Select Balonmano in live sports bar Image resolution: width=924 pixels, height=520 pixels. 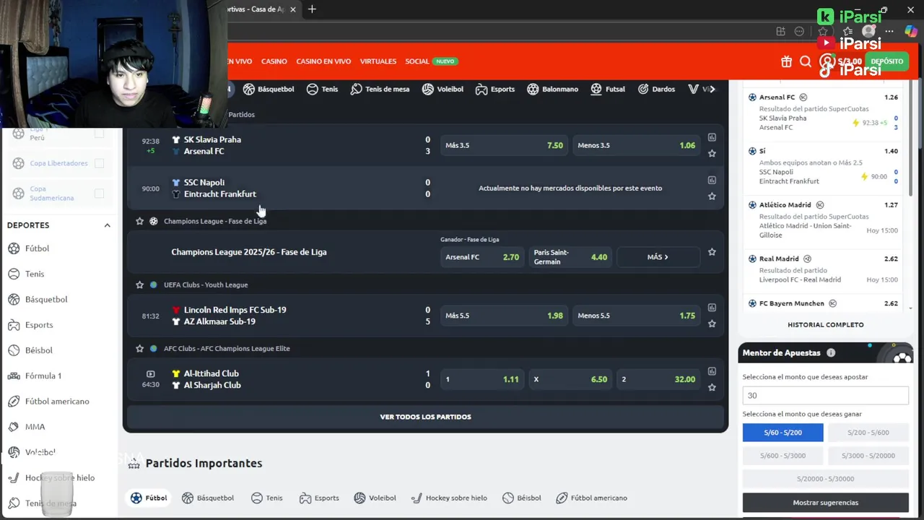[x=552, y=89]
